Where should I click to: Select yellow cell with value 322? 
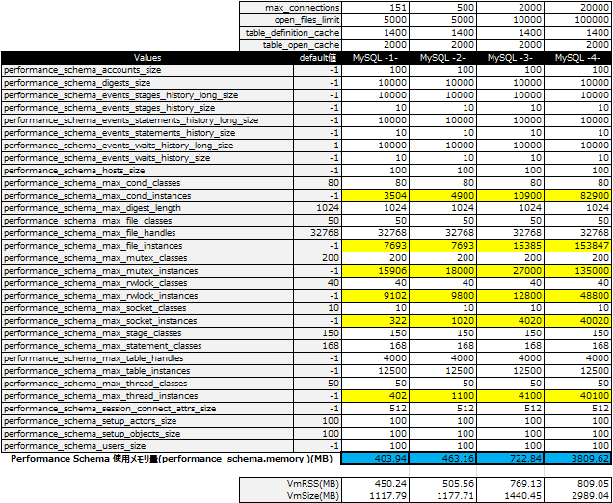click(375, 321)
